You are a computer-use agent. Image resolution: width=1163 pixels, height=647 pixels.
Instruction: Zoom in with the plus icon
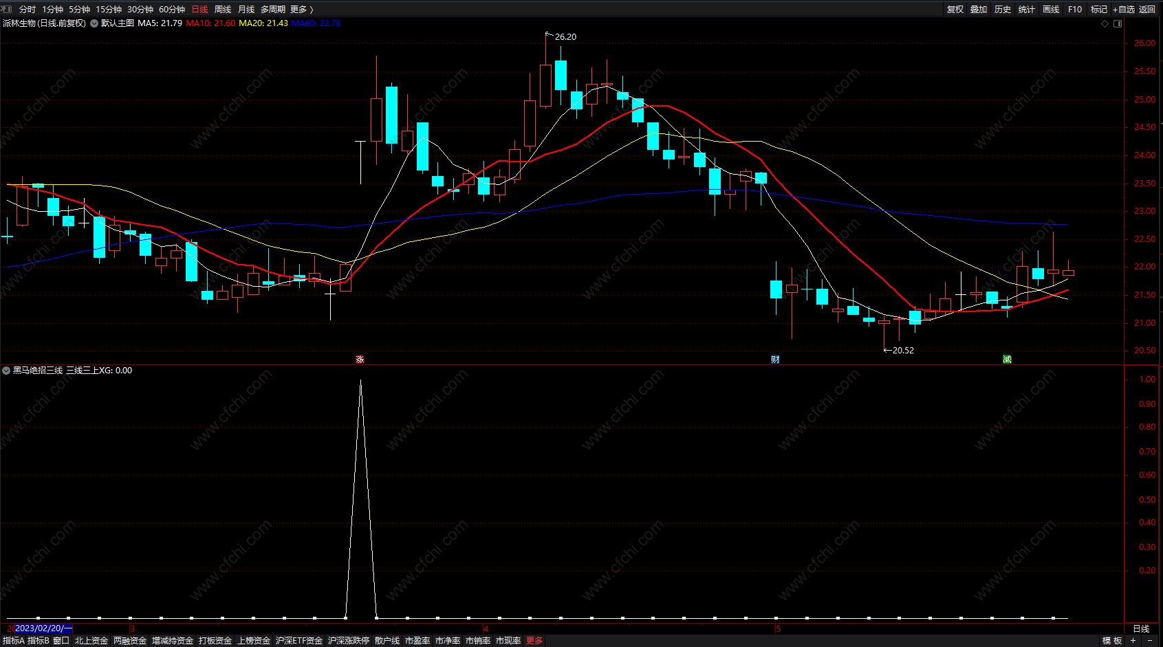(x=1133, y=641)
